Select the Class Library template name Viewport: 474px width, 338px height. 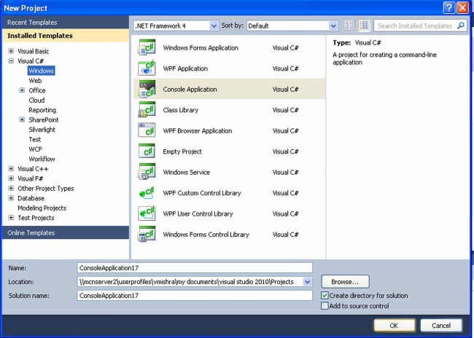tap(181, 110)
